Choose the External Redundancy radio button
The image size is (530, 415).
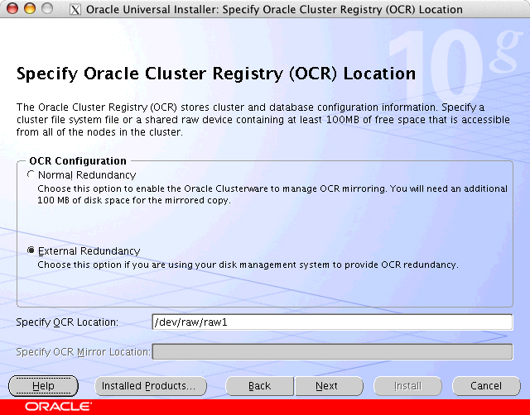(x=31, y=250)
